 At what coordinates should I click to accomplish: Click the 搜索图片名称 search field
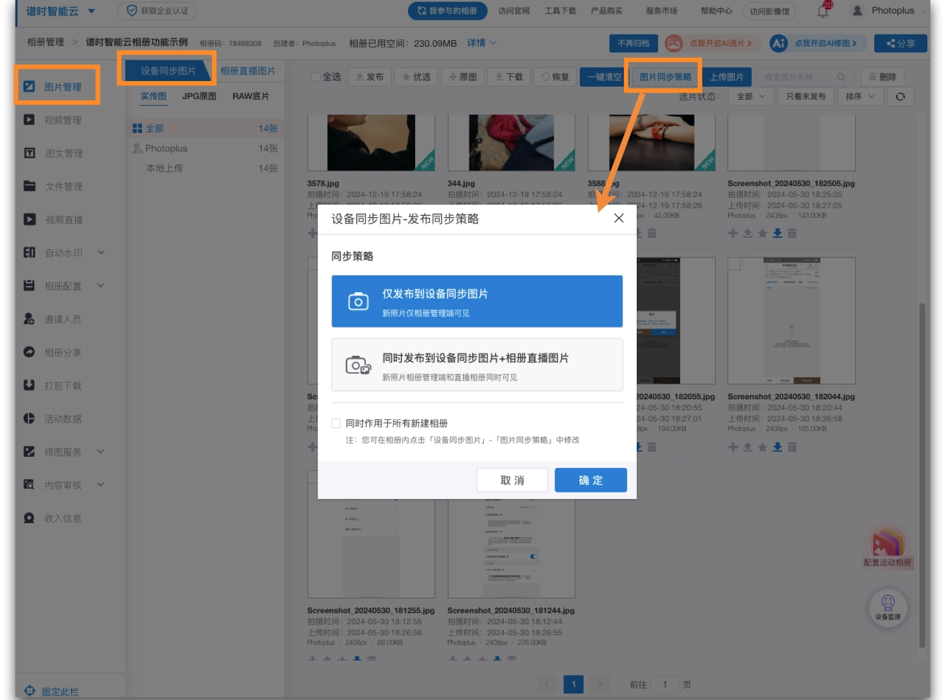point(798,77)
